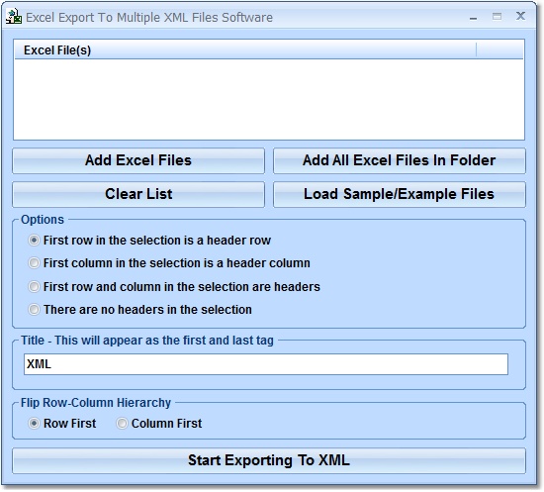Click inside the empty Excel files list area
Image resolution: width=544 pixels, height=492 pixels.
tap(269, 99)
